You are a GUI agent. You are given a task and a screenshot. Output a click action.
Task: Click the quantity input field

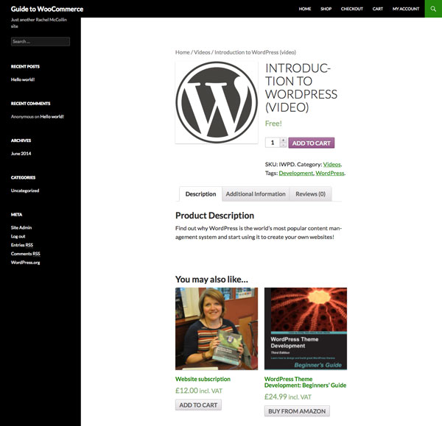click(x=273, y=143)
